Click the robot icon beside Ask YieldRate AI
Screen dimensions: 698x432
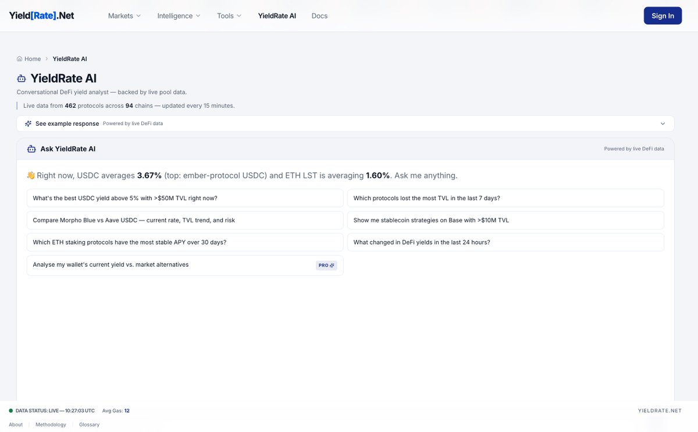coord(31,149)
